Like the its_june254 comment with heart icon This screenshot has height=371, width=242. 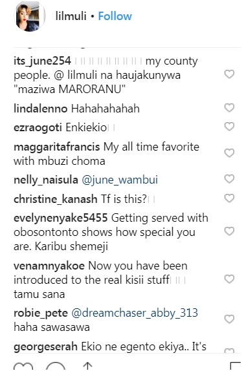tap(229, 74)
